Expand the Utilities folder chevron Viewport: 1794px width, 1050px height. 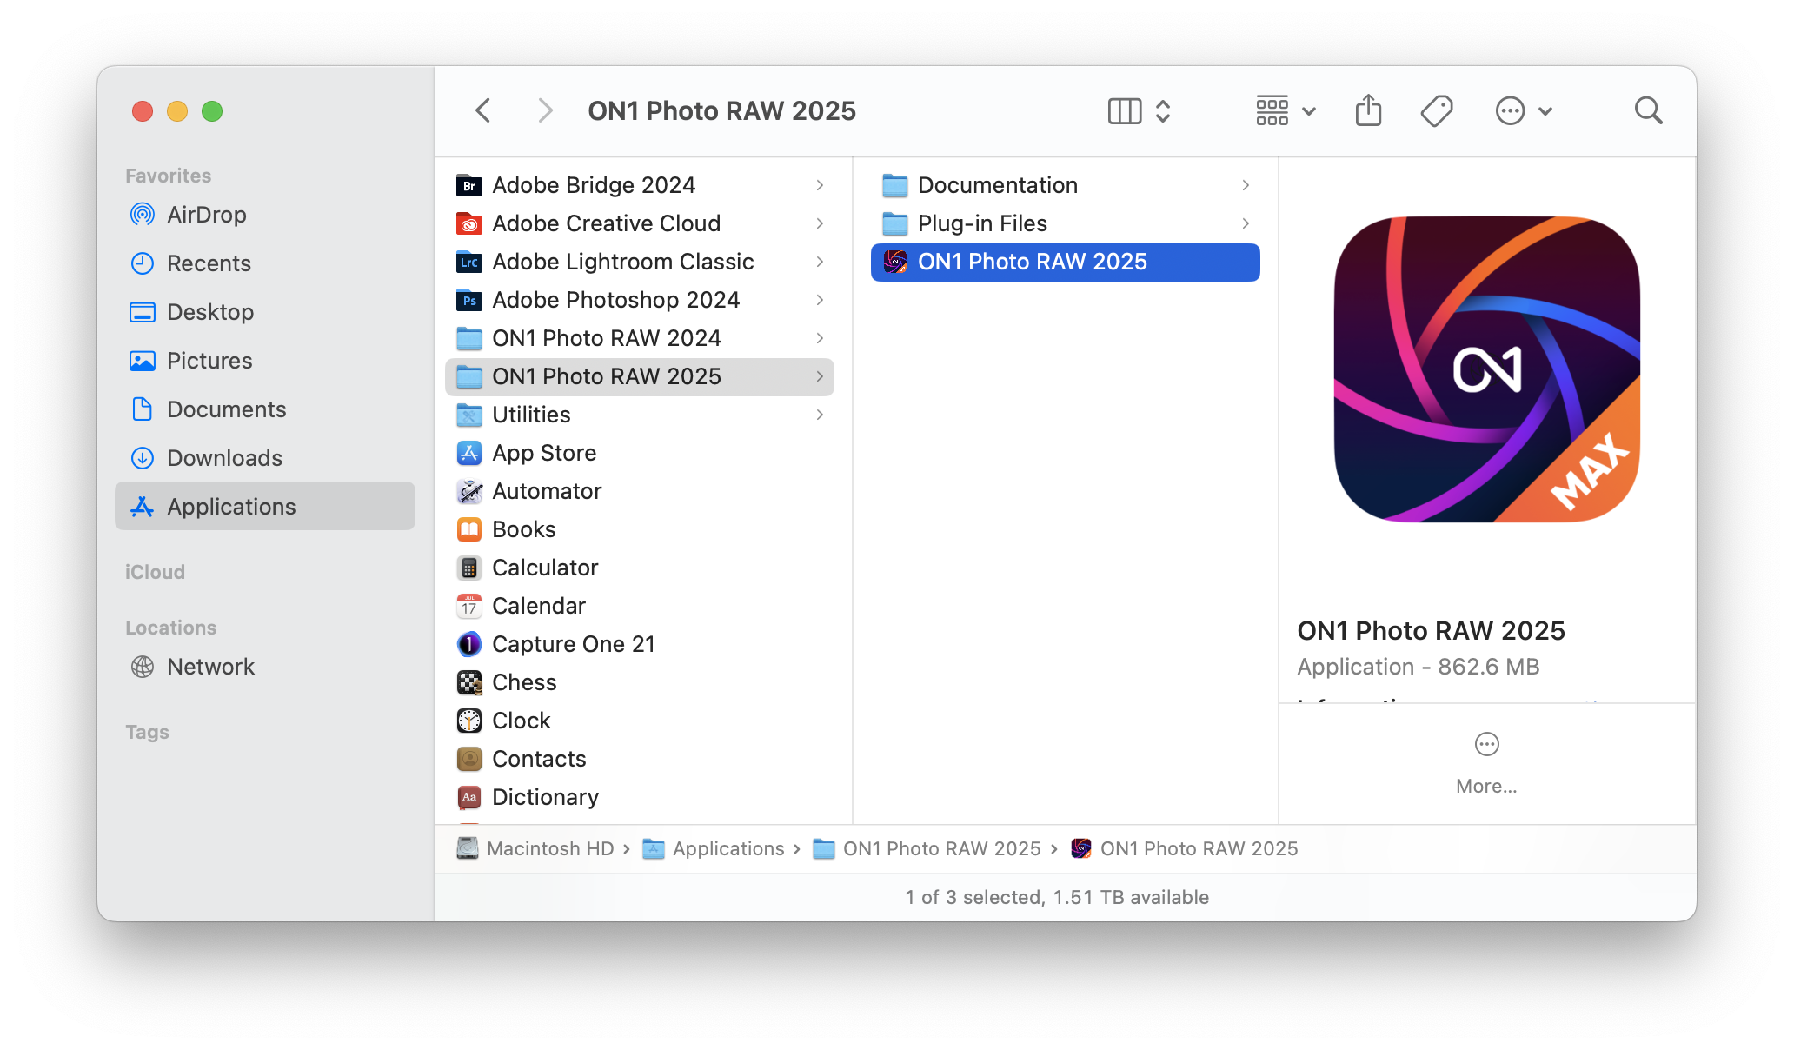click(820, 415)
